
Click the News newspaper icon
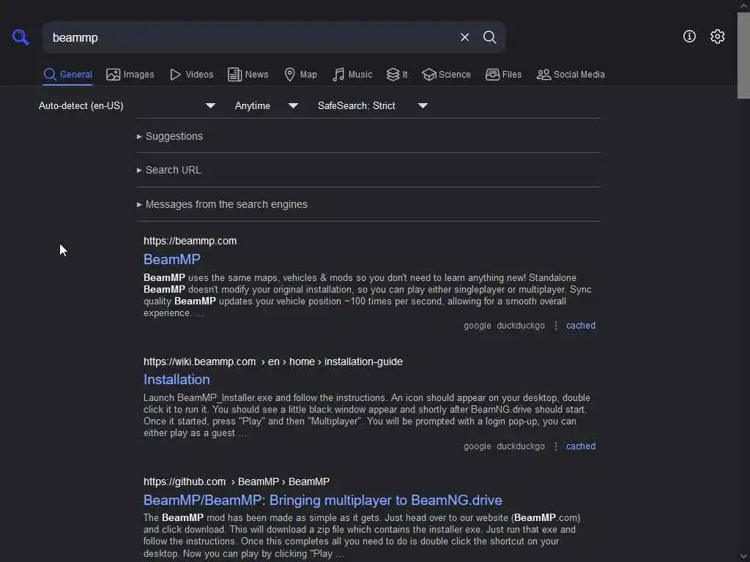[x=234, y=75]
